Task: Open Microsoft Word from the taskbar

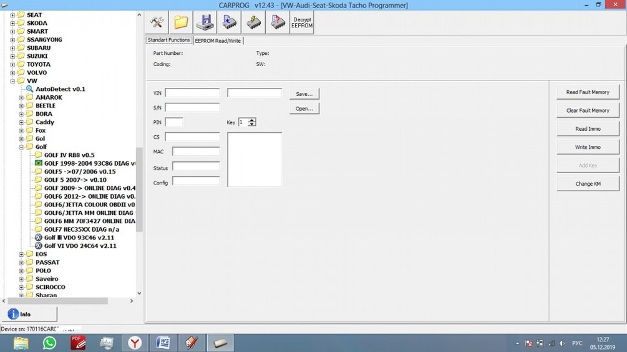Action: (x=163, y=343)
